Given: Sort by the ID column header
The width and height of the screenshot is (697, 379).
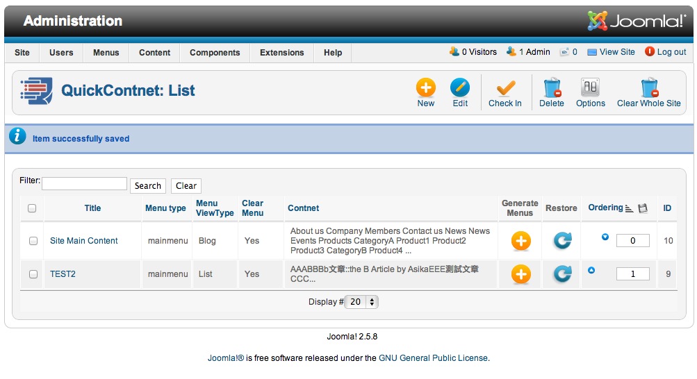Looking at the screenshot, I should pyautogui.click(x=667, y=208).
